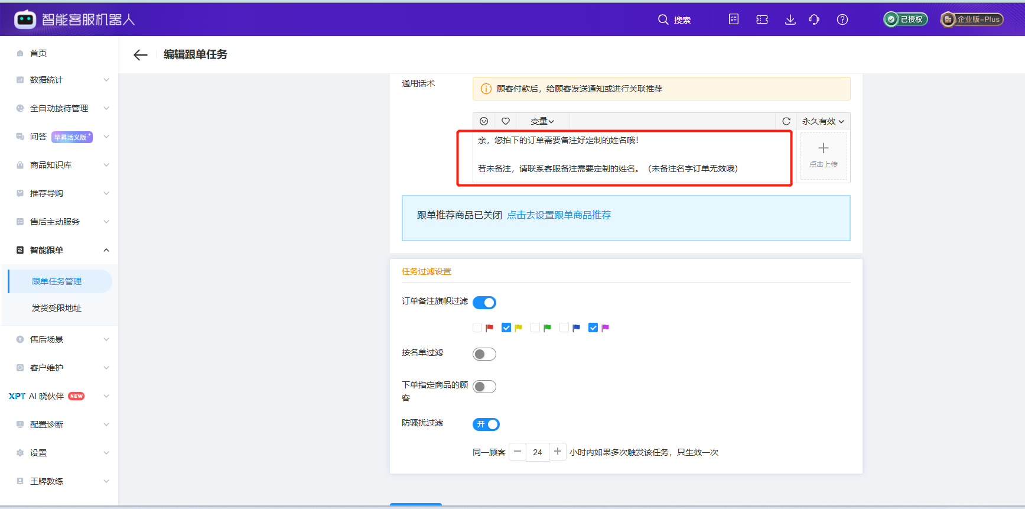Uncheck the purple flag checkbox

tap(593, 328)
